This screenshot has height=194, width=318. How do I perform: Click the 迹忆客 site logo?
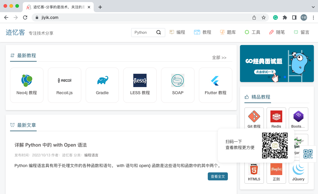tap(15, 32)
